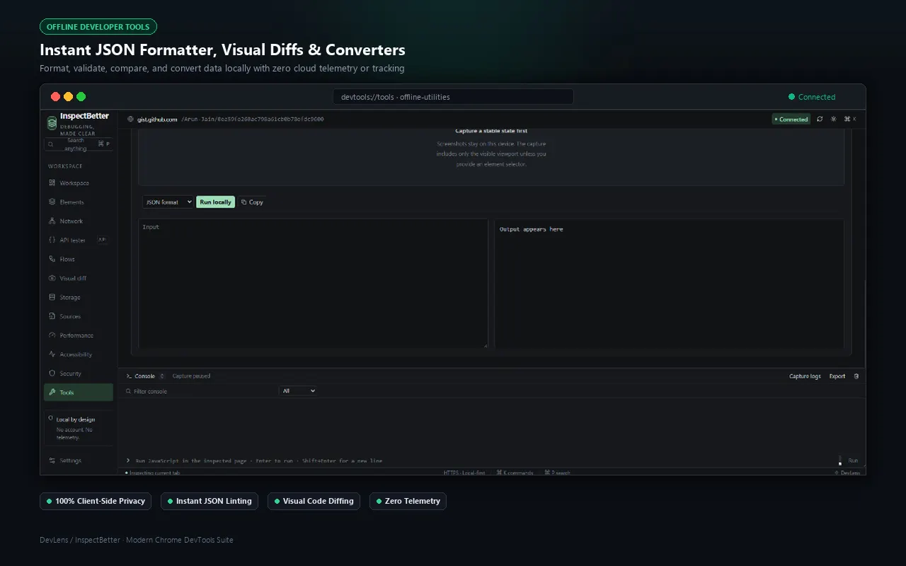906x566 pixels.
Task: Click the Run button in the console
Action: [853, 461]
